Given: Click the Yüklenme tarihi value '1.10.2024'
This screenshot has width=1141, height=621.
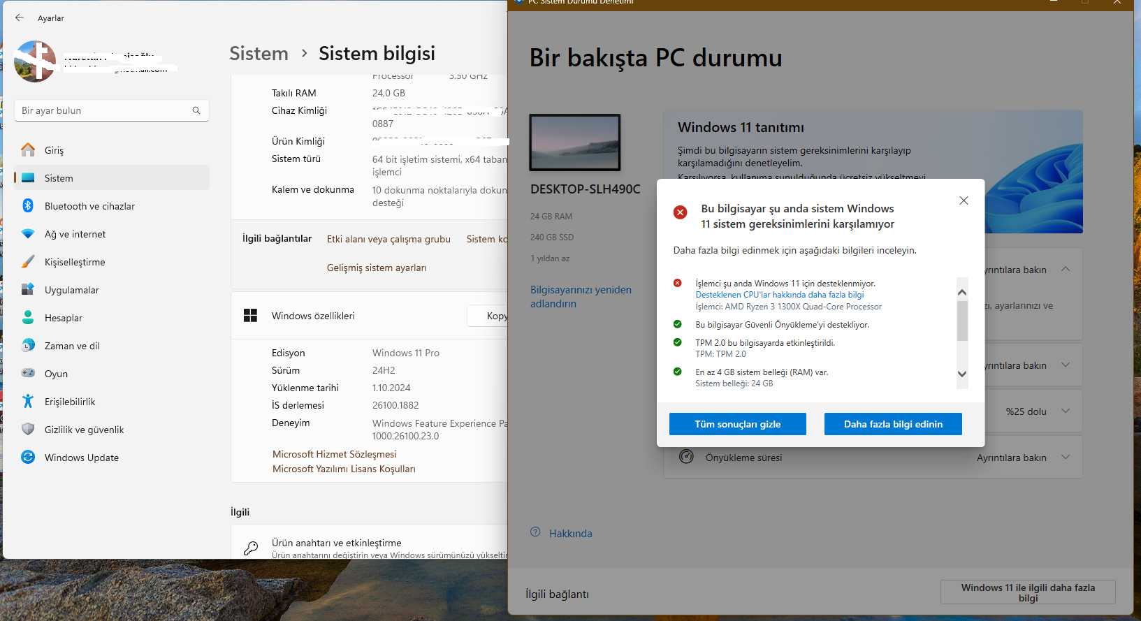Looking at the screenshot, I should tap(391, 388).
